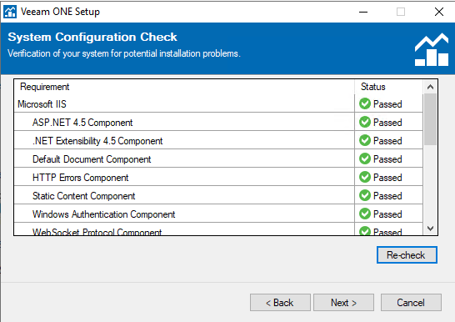Select the Status column header

pyautogui.click(x=388, y=87)
